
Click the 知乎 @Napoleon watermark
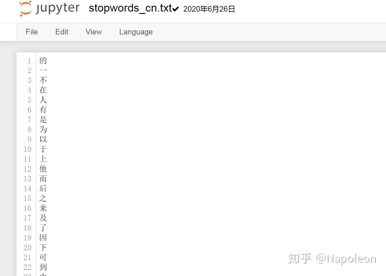click(332, 259)
